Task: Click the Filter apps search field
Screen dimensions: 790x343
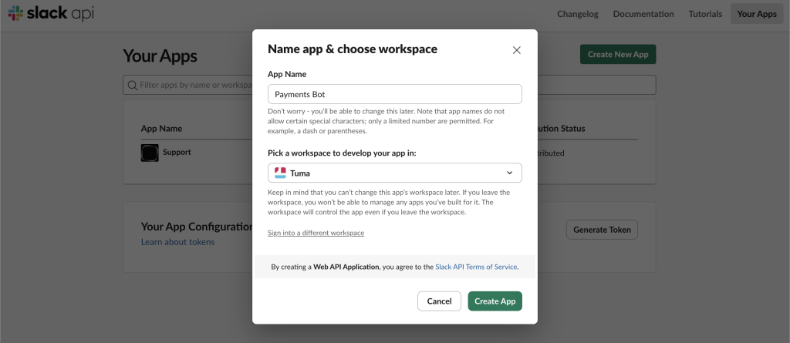Action: click(390, 85)
